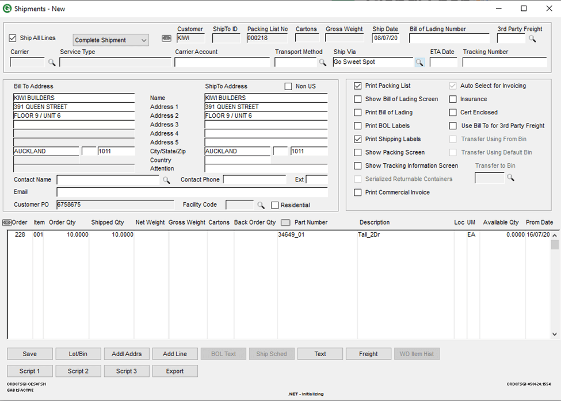Select the order 228 line row
This screenshot has width=561, height=401.
279,234
